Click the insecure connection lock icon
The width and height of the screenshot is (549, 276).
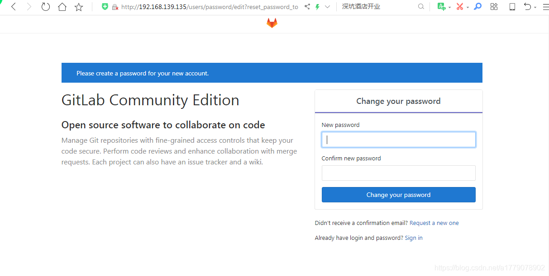115,7
